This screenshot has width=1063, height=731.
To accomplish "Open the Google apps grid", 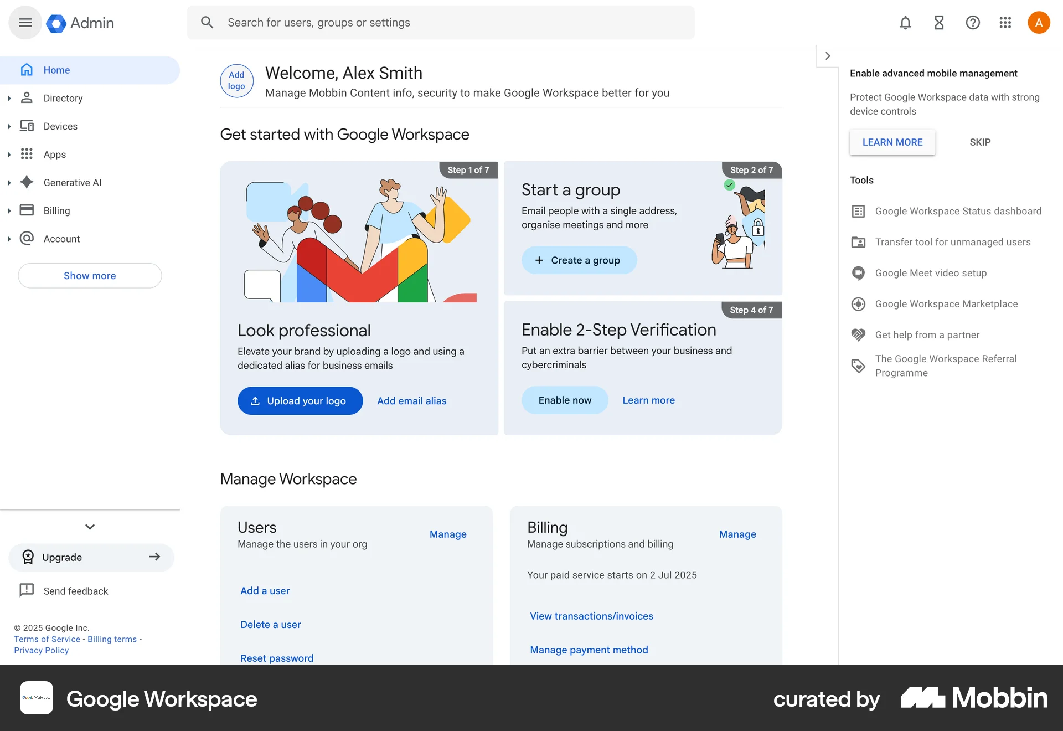I will point(1005,23).
